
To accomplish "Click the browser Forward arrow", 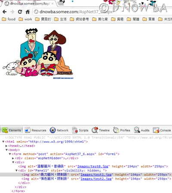I will click(x=12, y=12).
